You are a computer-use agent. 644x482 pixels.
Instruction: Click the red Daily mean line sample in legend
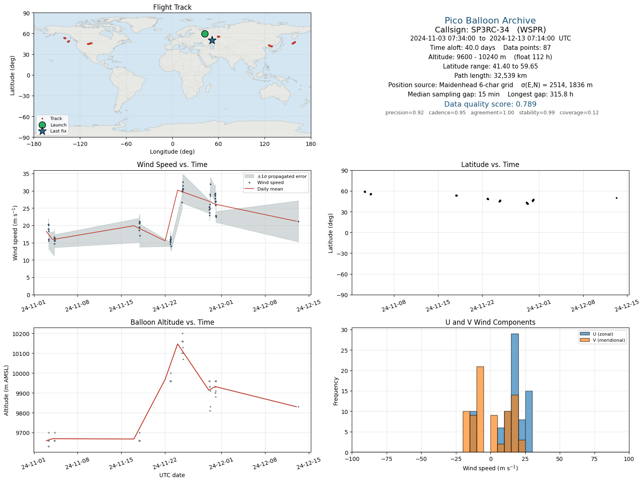point(249,189)
